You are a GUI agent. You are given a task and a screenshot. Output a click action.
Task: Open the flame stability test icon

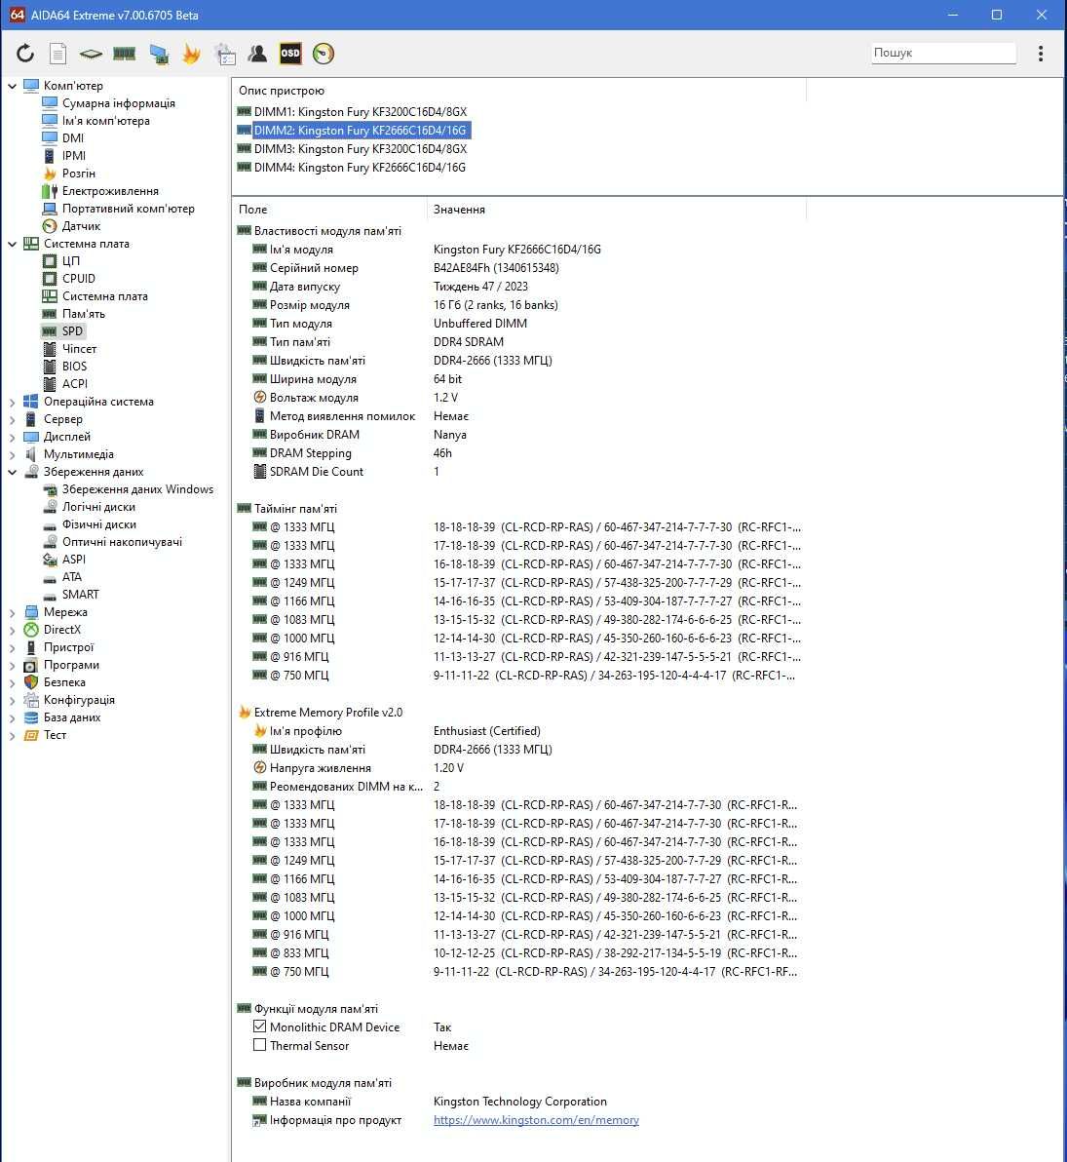[191, 54]
